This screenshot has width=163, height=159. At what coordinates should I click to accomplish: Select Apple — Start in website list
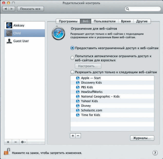tap(112, 78)
